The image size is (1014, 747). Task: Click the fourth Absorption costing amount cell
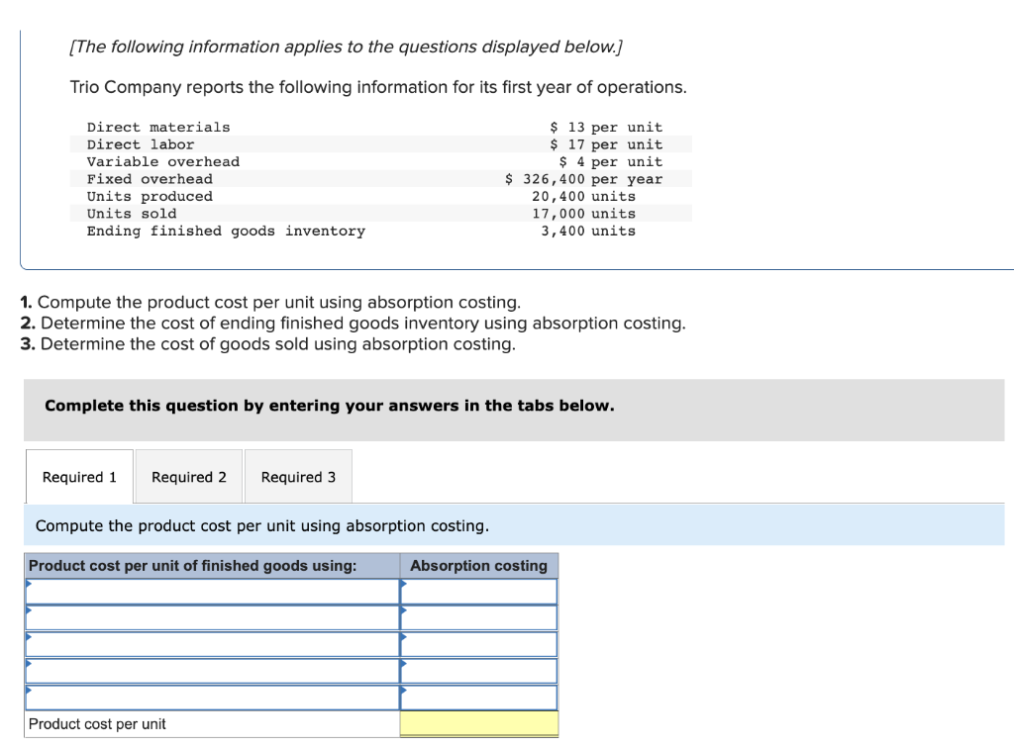pyautogui.click(x=478, y=671)
